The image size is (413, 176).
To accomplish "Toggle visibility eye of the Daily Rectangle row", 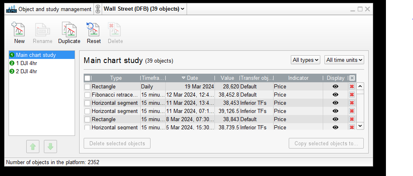I will tap(335, 87).
